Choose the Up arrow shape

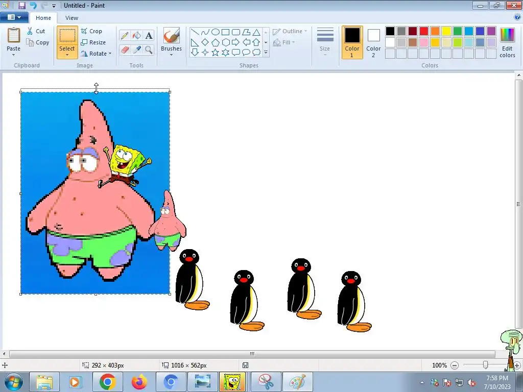(x=256, y=42)
